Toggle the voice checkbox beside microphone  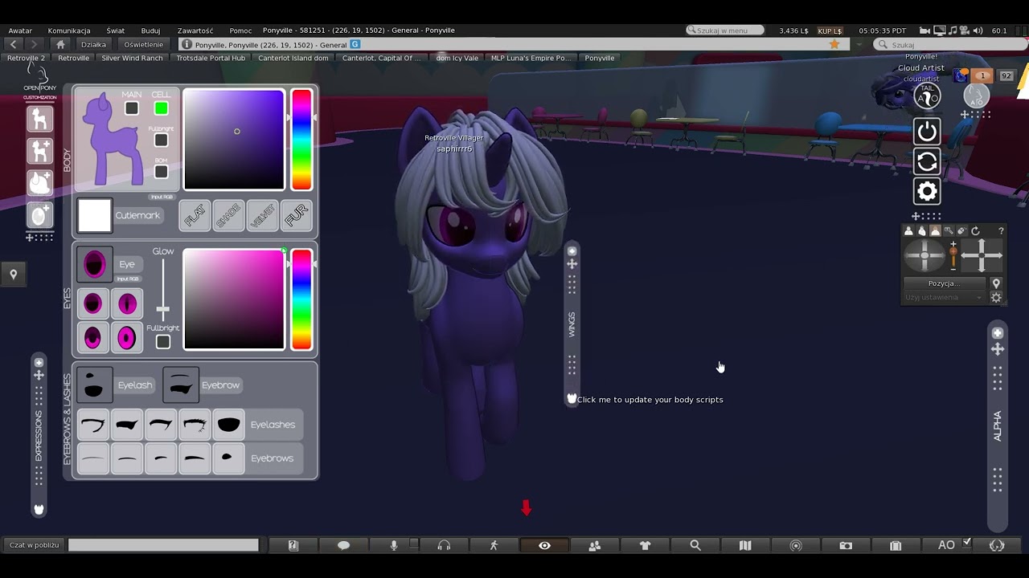coord(414,543)
